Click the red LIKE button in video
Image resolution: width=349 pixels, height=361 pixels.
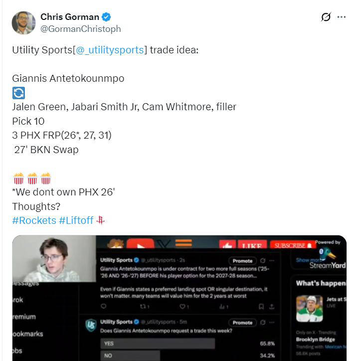[x=252, y=244]
